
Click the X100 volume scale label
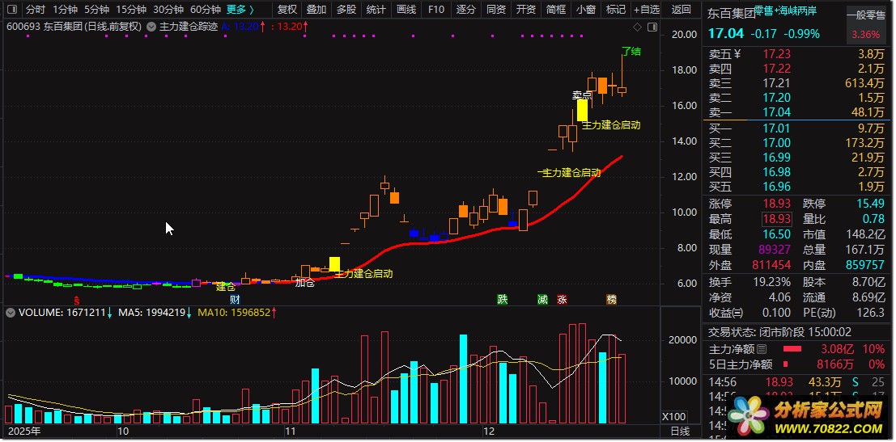tap(675, 417)
